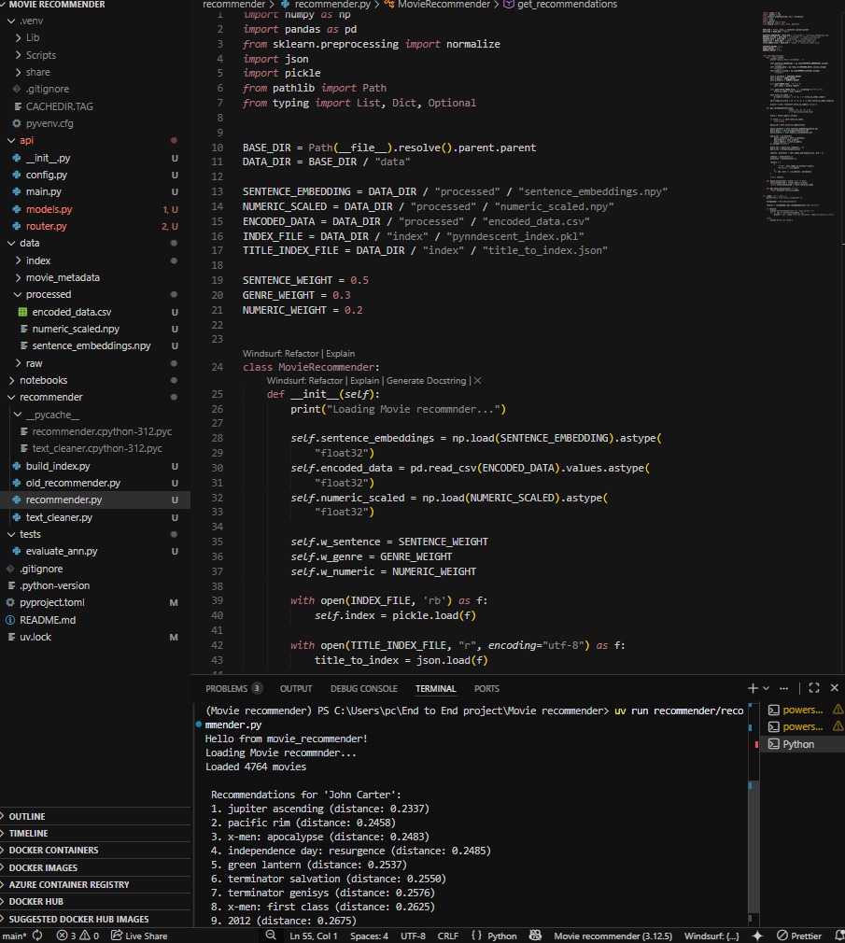The height and width of the screenshot is (943, 845).
Task: Open the GitHub Copilot status bar icon
Action: (x=535, y=935)
